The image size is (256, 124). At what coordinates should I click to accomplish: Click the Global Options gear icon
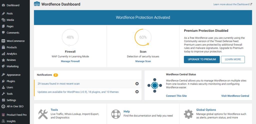188,114
